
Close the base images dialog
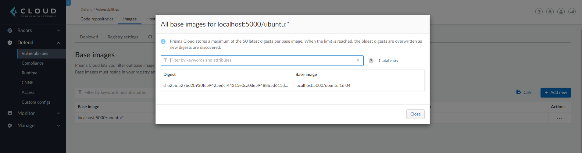point(415,114)
